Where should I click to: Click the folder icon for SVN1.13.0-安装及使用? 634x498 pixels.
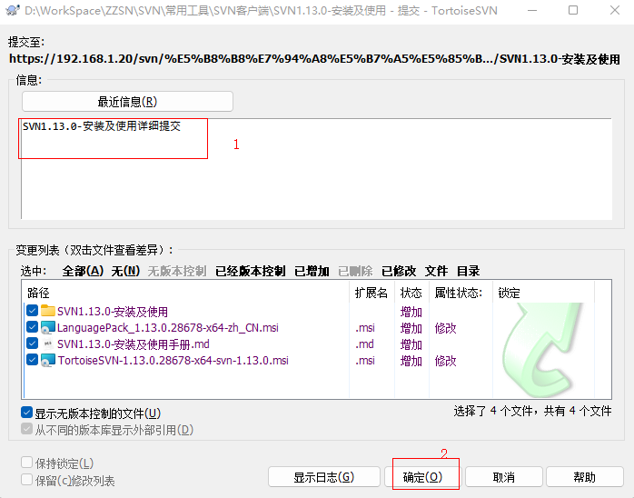(x=48, y=312)
